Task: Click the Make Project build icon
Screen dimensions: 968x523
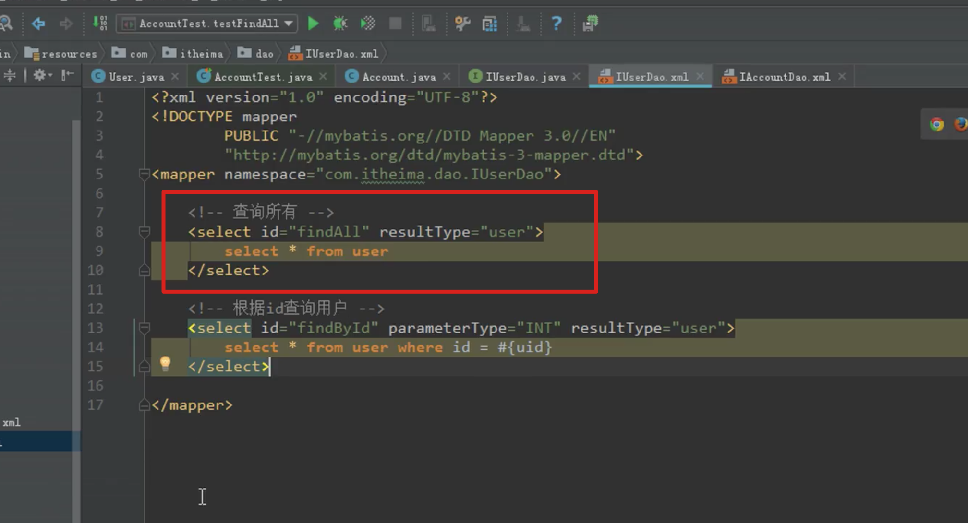Action: coord(100,23)
